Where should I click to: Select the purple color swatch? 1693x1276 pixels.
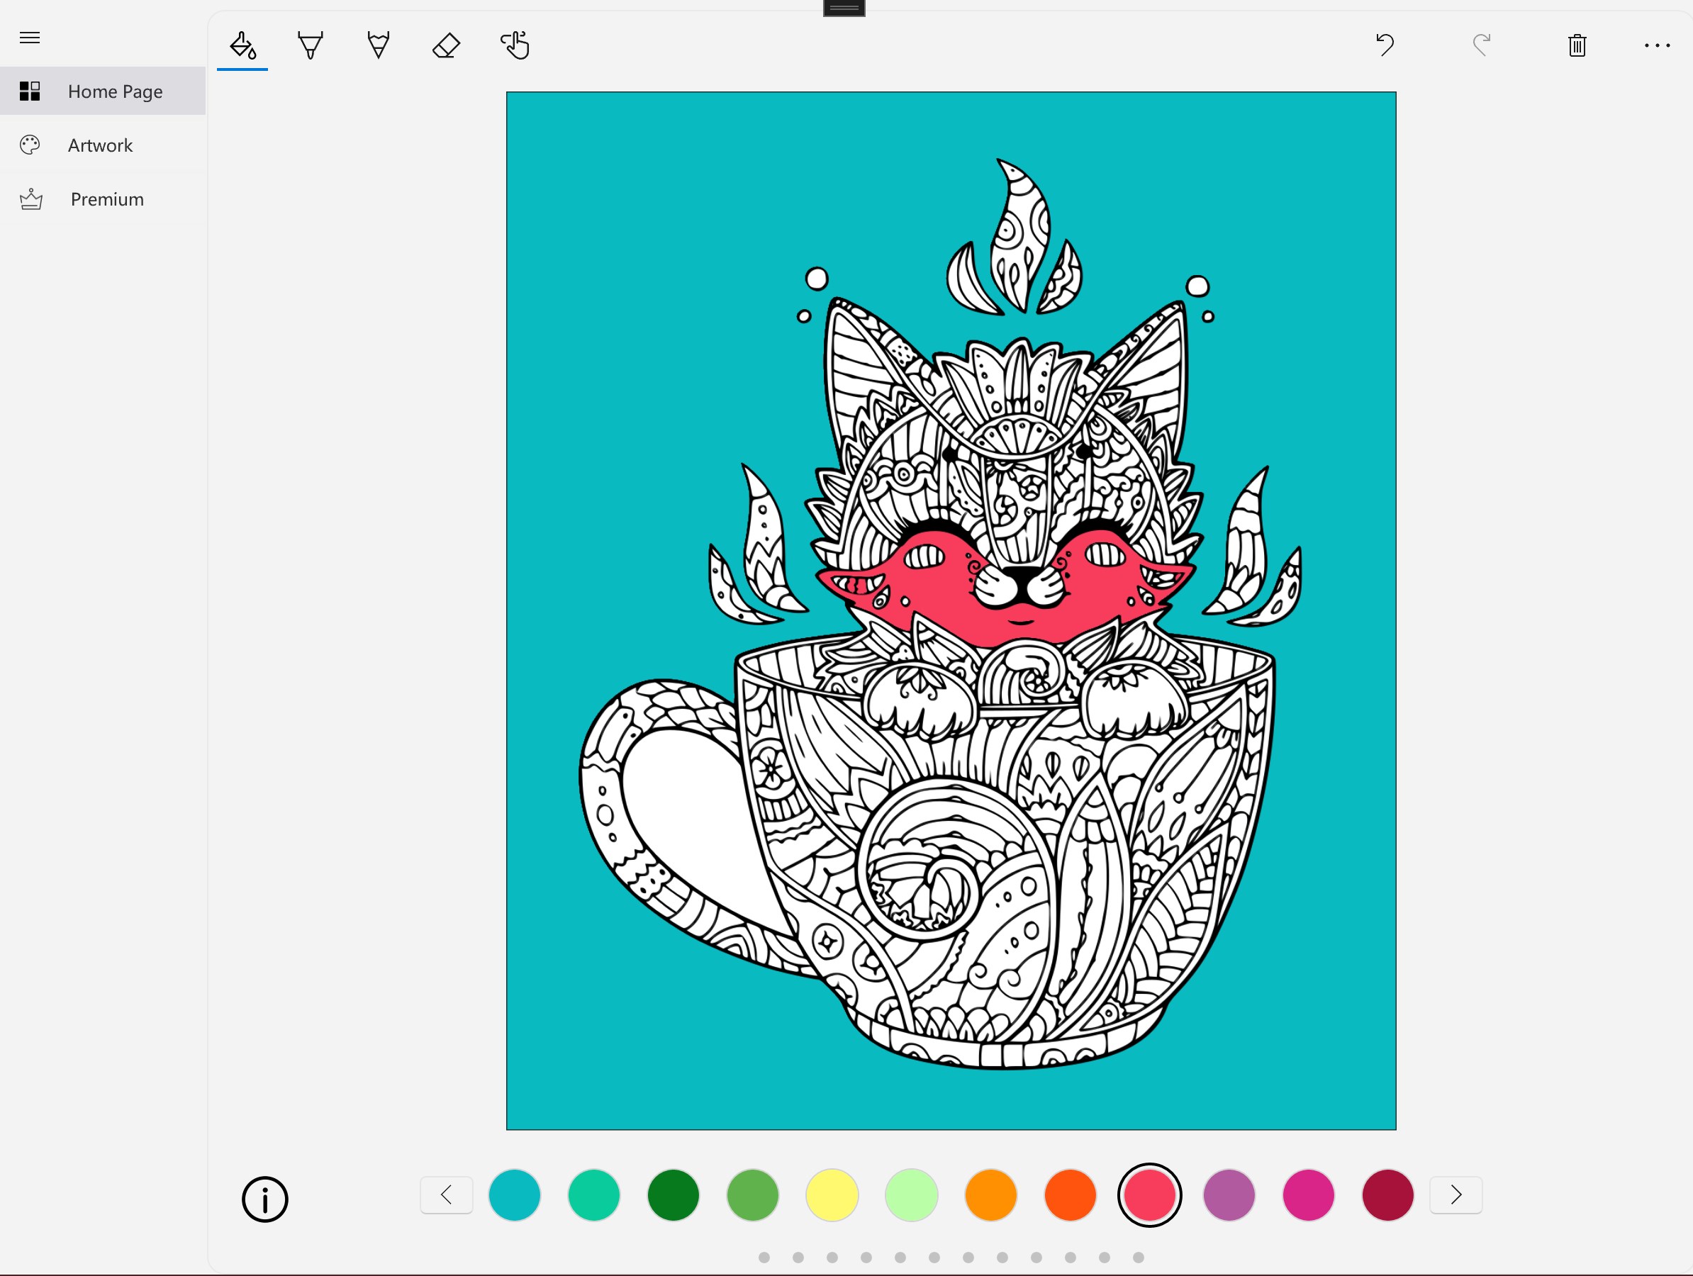(1229, 1195)
